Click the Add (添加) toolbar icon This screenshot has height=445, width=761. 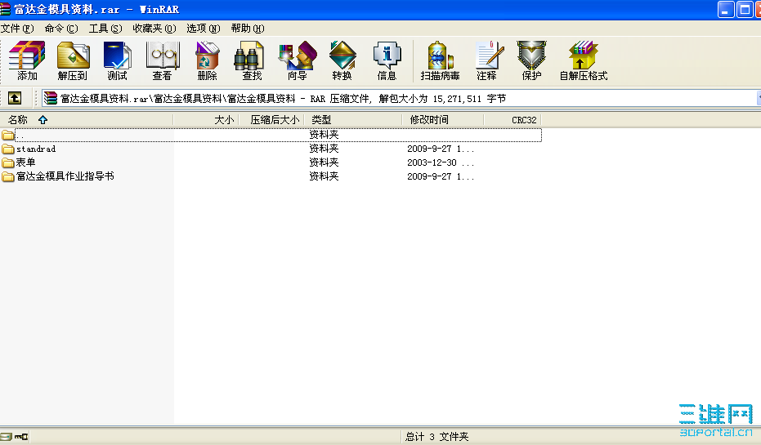tap(27, 60)
